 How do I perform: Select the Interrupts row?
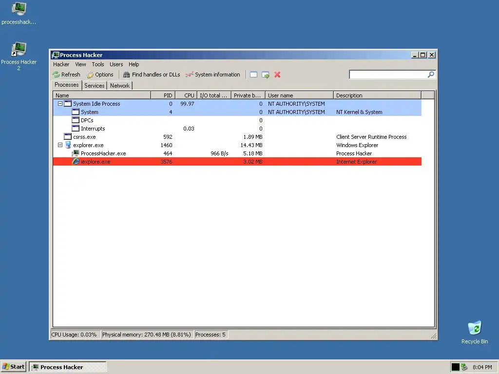(x=237, y=129)
